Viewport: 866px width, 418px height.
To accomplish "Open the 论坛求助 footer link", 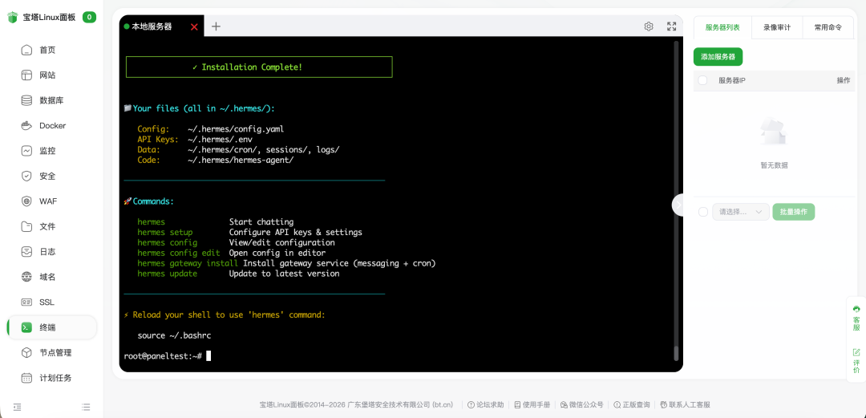I will pos(485,404).
